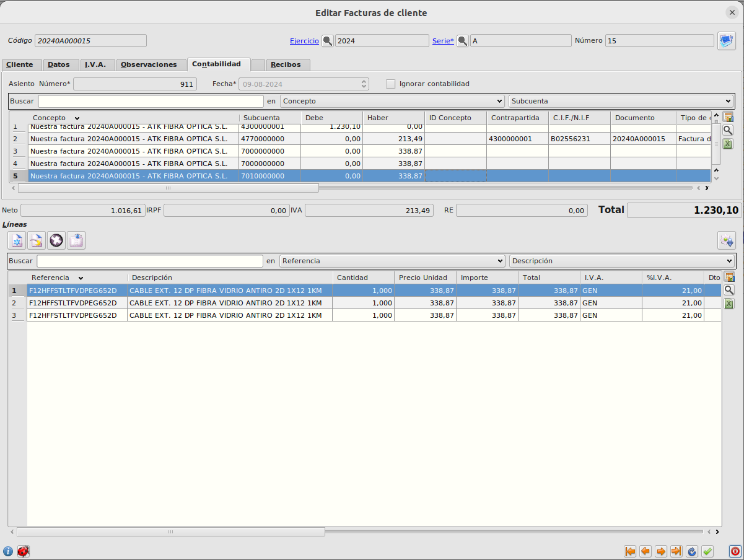This screenshot has height=560, width=744.
Task: Accept changes with the green checkmark
Action: [x=707, y=551]
